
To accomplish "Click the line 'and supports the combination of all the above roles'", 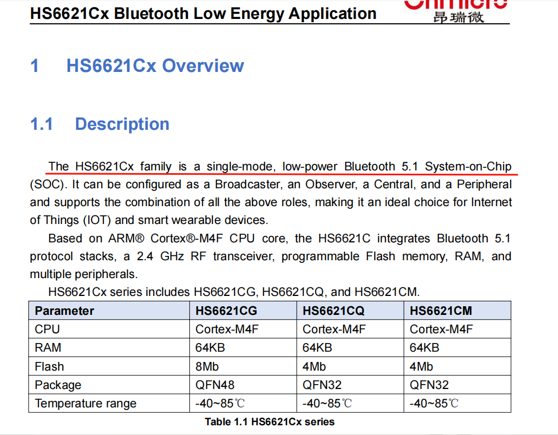I will pos(271,202).
